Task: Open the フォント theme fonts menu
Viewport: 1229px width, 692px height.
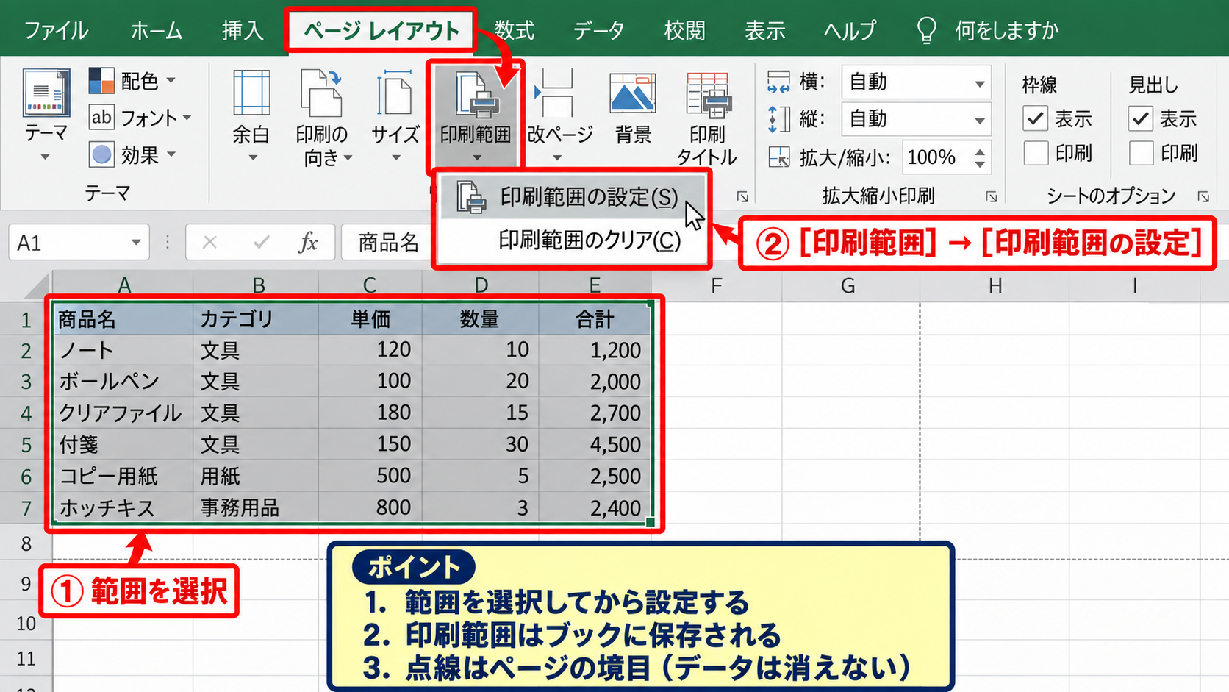Action: click(x=140, y=118)
